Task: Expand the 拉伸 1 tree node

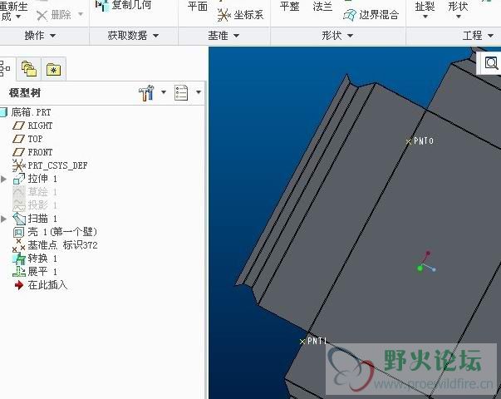Action: (4, 179)
